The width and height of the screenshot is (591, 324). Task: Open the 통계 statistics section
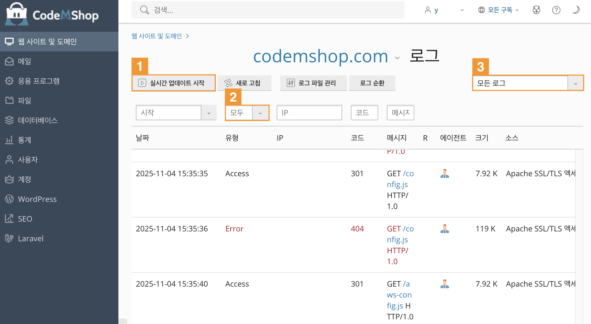point(24,140)
